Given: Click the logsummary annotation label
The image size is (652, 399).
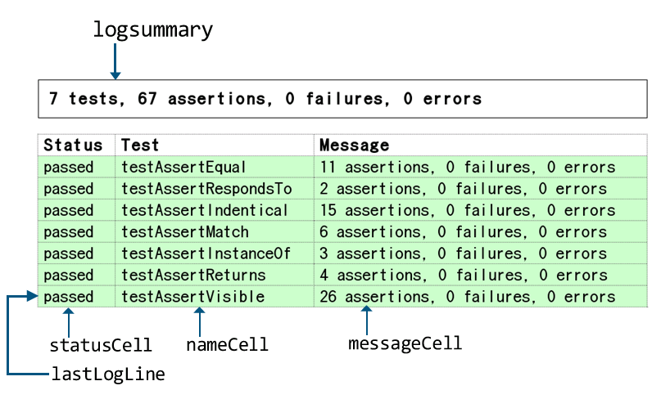Looking at the screenshot, I should [x=153, y=30].
